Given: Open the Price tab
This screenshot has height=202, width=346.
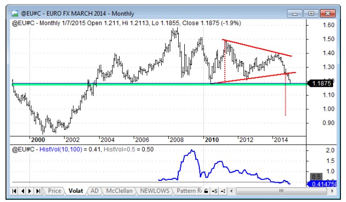Looking at the screenshot, I should pos(54,191).
